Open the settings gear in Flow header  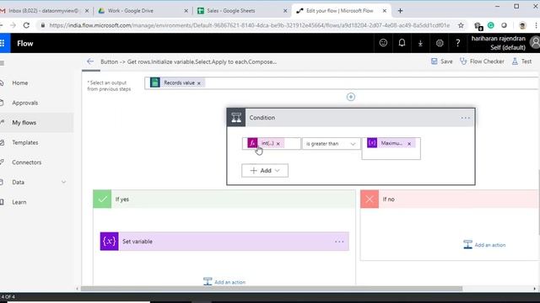click(440, 43)
